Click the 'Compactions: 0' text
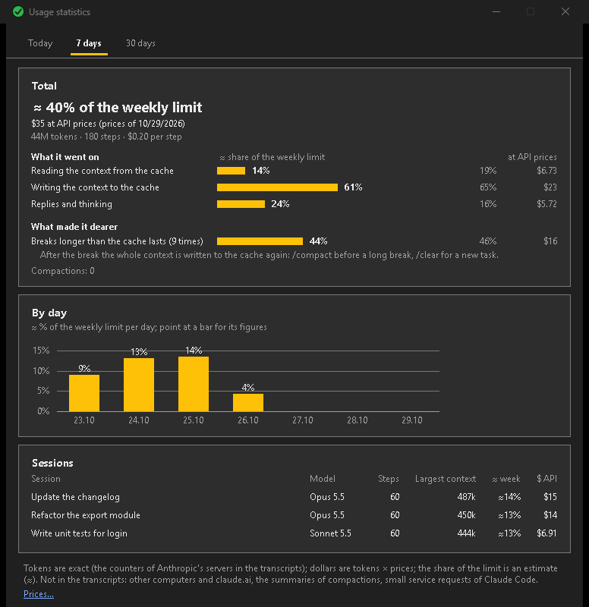The width and height of the screenshot is (589, 607). click(x=63, y=271)
